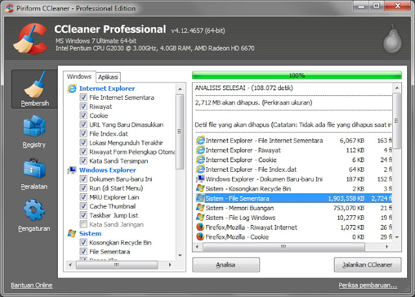
Task: Click results pane vertical scrollbar thumb
Action: tap(397, 121)
